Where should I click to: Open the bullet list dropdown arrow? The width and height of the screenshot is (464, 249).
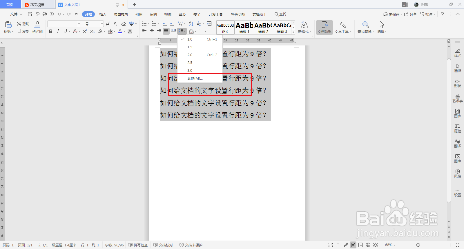[148, 24]
